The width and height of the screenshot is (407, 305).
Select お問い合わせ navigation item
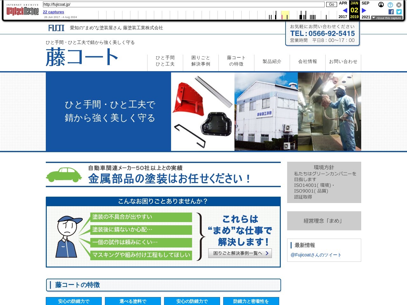(x=343, y=62)
